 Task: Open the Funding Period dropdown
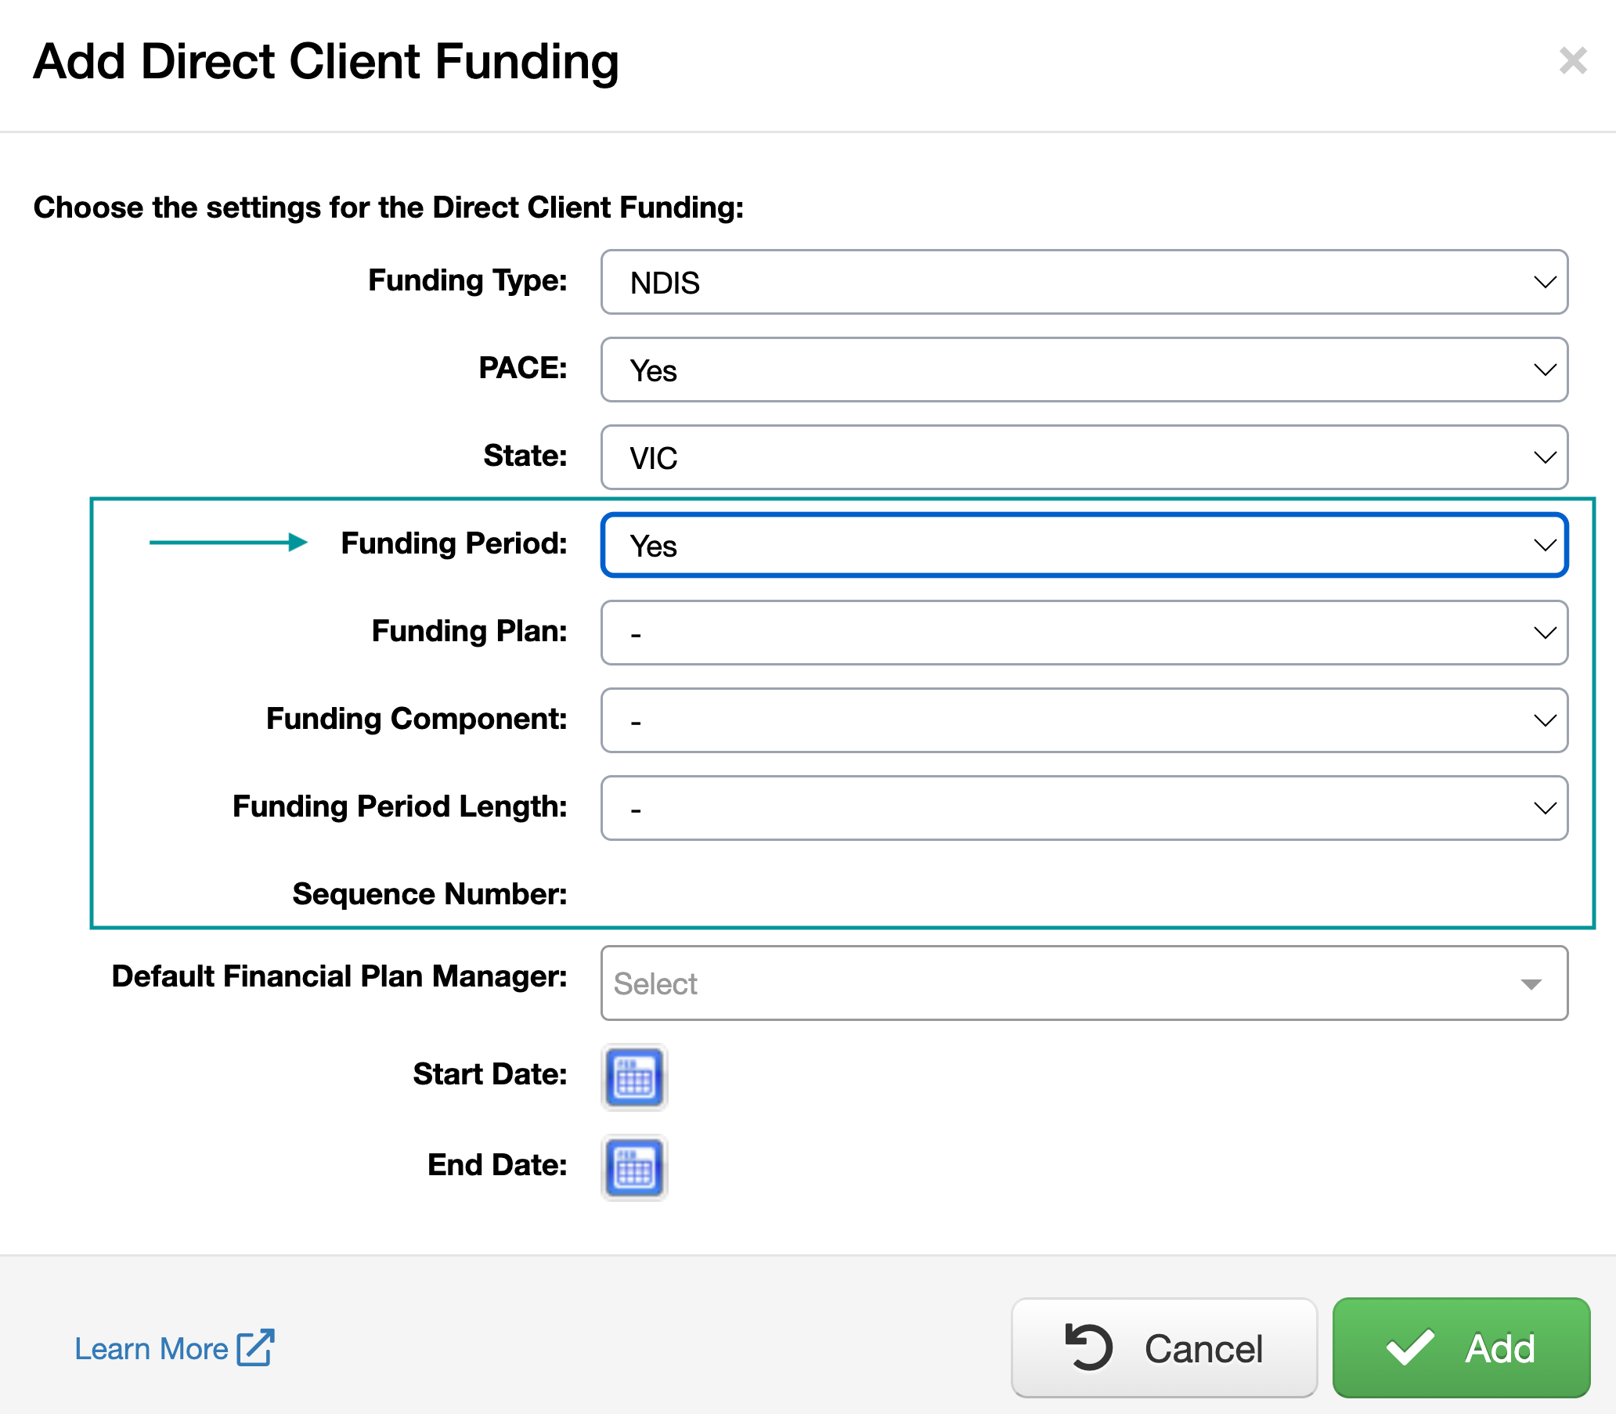(x=1084, y=545)
